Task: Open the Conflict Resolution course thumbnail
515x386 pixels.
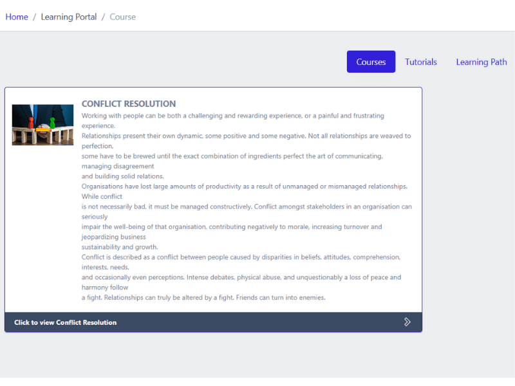Action: [42, 125]
